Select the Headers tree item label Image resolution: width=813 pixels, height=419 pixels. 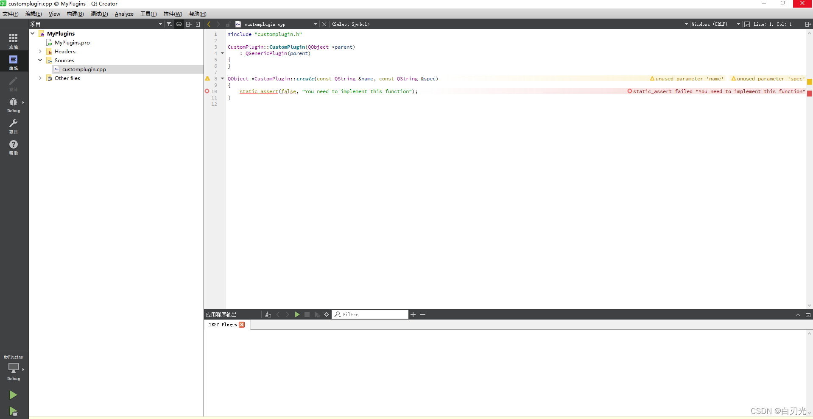[65, 51]
